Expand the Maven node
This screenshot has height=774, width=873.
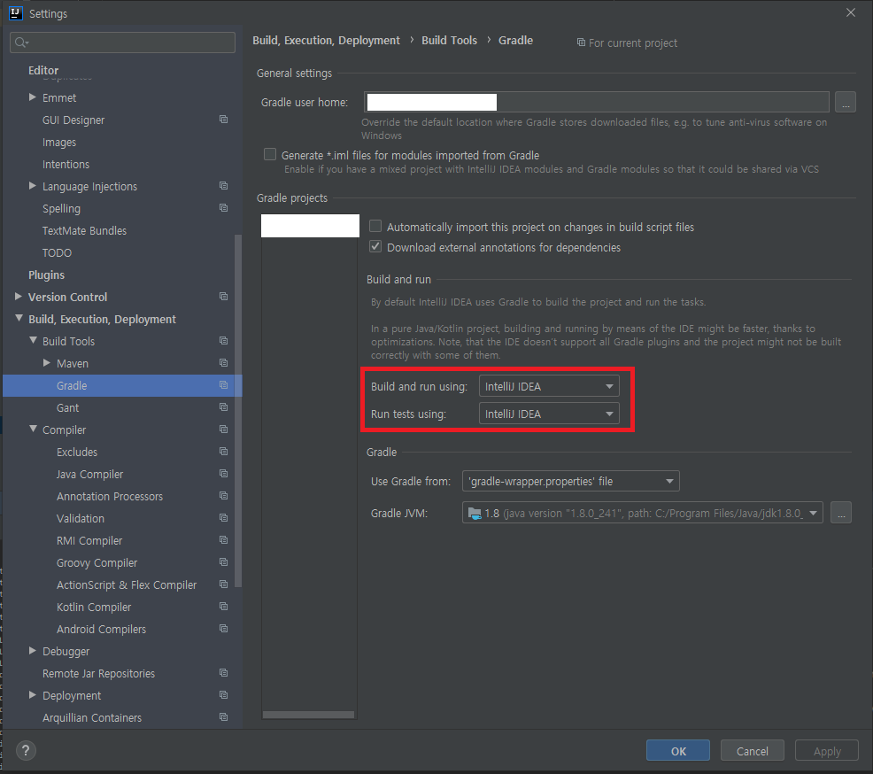[x=47, y=363]
